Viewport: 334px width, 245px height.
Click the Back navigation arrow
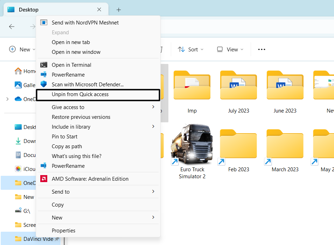[12, 27]
